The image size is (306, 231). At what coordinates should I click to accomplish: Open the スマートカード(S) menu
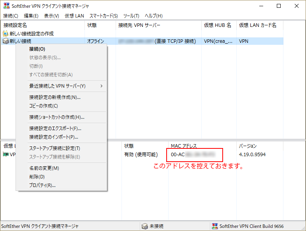(x=104, y=16)
